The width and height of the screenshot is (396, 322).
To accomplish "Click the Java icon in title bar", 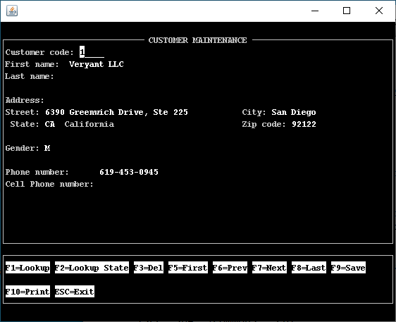I will coord(12,11).
